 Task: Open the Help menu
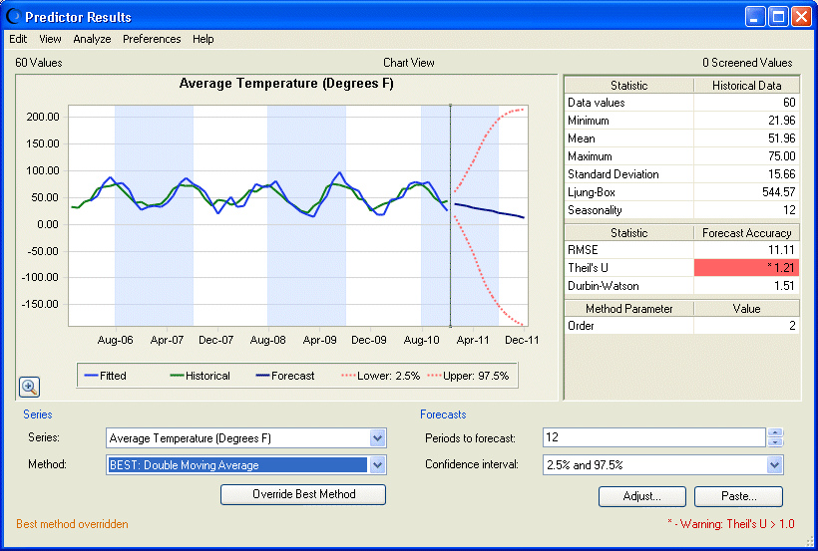point(203,39)
